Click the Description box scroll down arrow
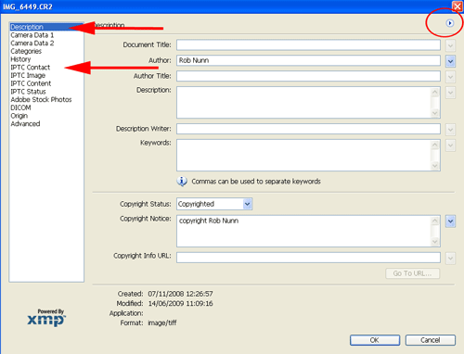The width and height of the screenshot is (464, 354). coord(435,113)
